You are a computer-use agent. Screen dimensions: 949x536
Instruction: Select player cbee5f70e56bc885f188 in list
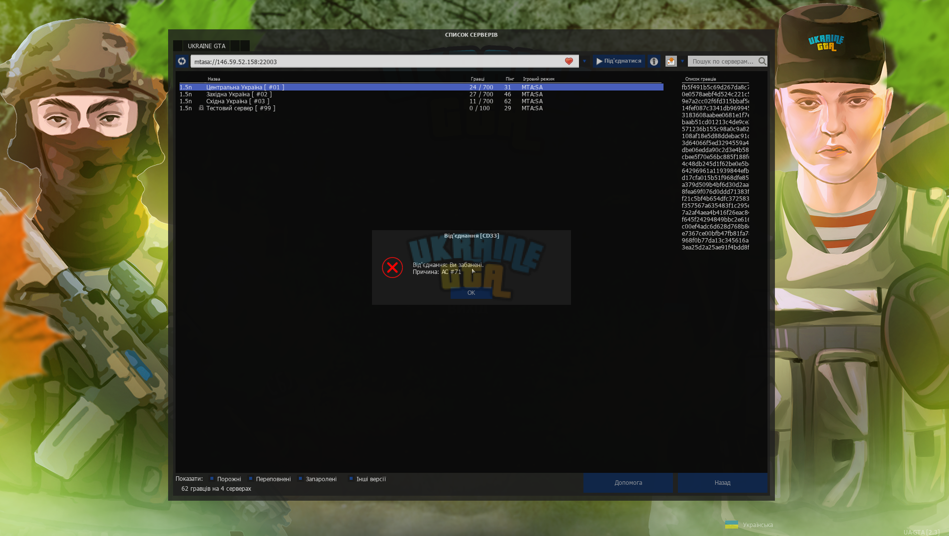pos(715,157)
